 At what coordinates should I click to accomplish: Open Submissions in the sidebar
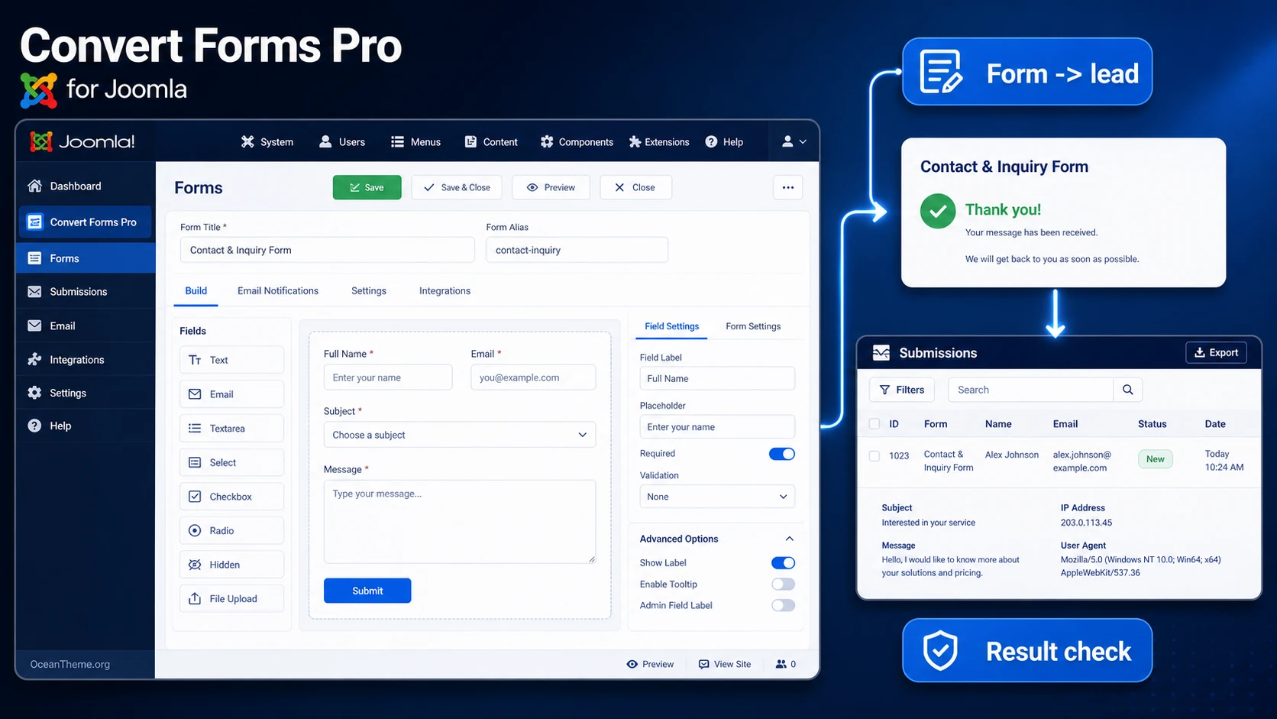click(x=85, y=292)
